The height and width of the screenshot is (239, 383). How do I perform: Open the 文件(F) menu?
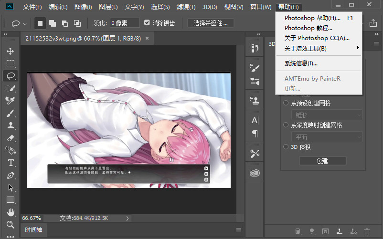pyautogui.click(x=32, y=7)
